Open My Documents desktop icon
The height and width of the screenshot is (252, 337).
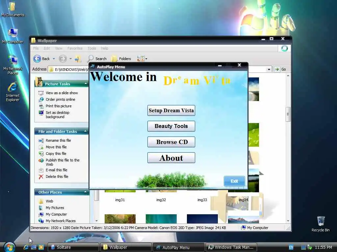pyautogui.click(x=13, y=9)
